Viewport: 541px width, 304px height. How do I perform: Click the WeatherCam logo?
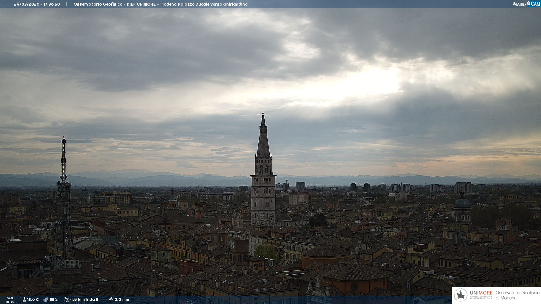526,4
